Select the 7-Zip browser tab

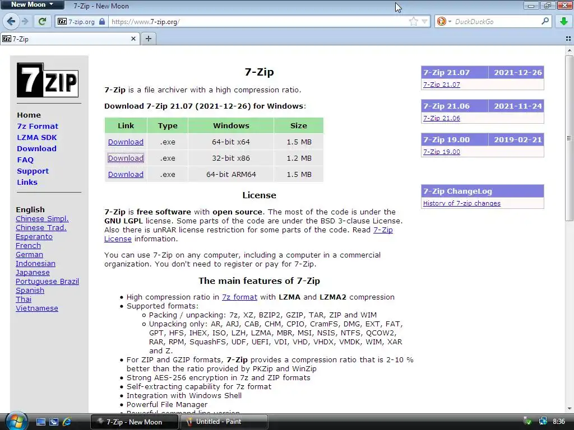tap(70, 39)
